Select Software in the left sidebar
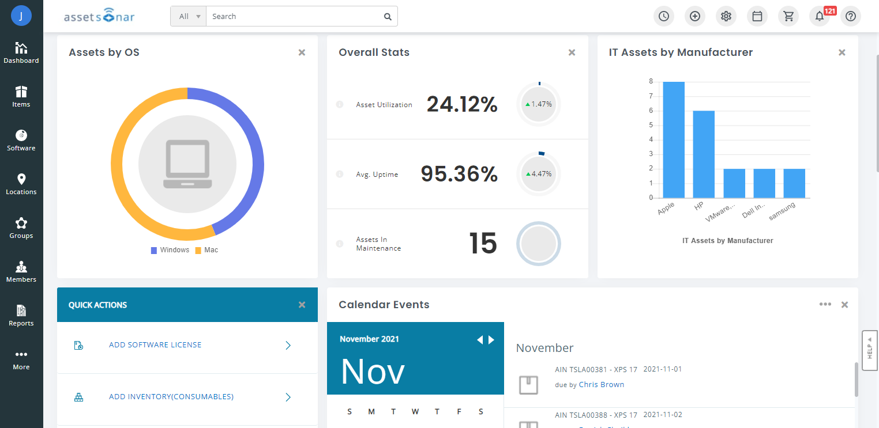Image resolution: width=879 pixels, height=428 pixels. pyautogui.click(x=21, y=141)
